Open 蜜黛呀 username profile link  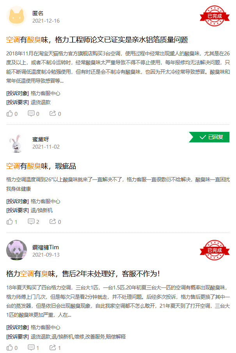41,139
